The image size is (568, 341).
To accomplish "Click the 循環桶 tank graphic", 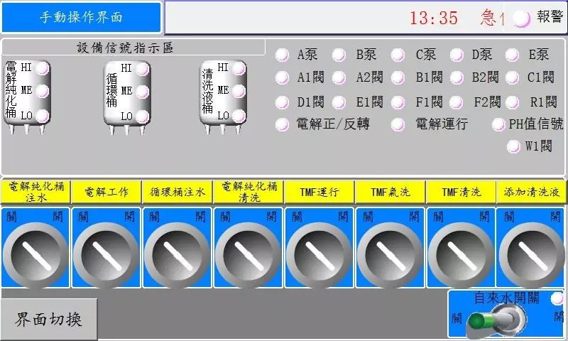I will (127, 98).
